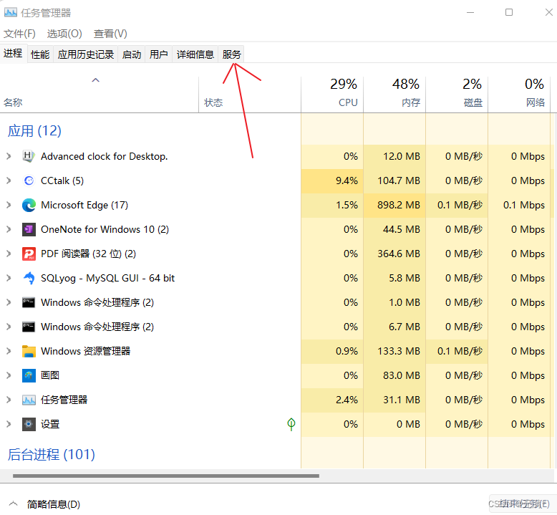Click the CCtalk app icon
Image resolution: width=557 pixels, height=515 pixels.
click(29, 181)
